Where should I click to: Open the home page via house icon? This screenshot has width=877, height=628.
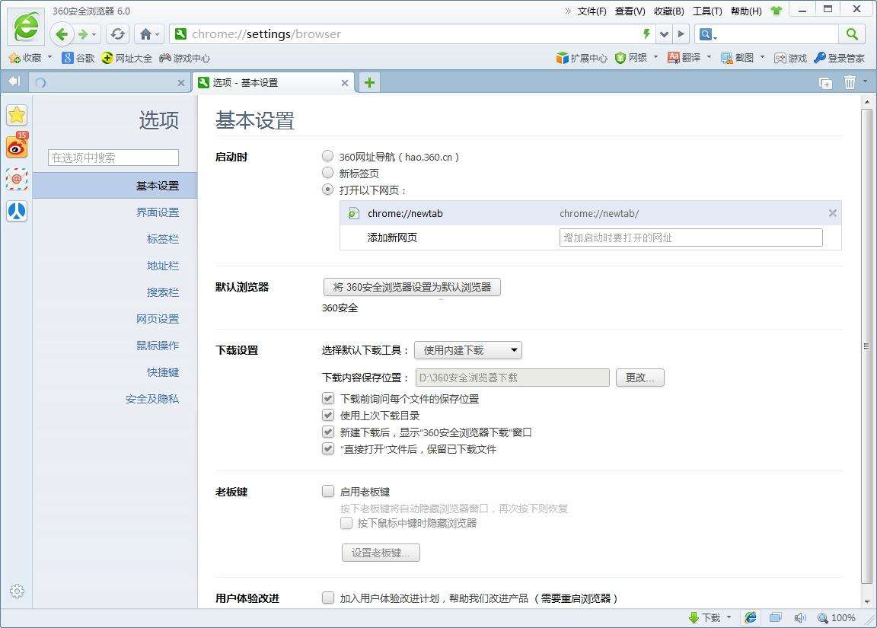[145, 34]
